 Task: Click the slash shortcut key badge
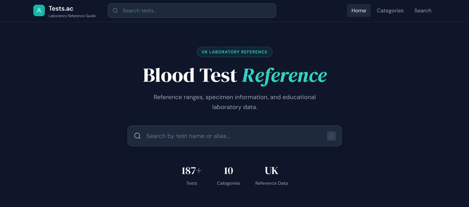331,136
